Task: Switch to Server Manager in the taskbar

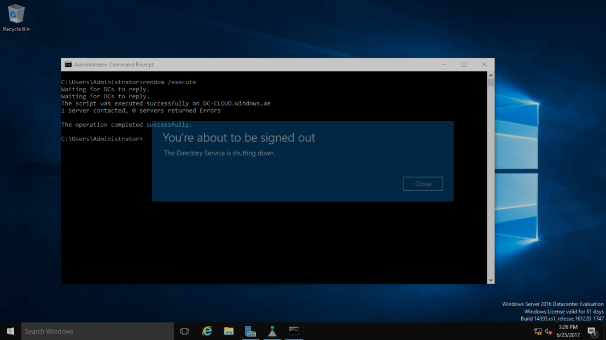Action: coord(250,331)
